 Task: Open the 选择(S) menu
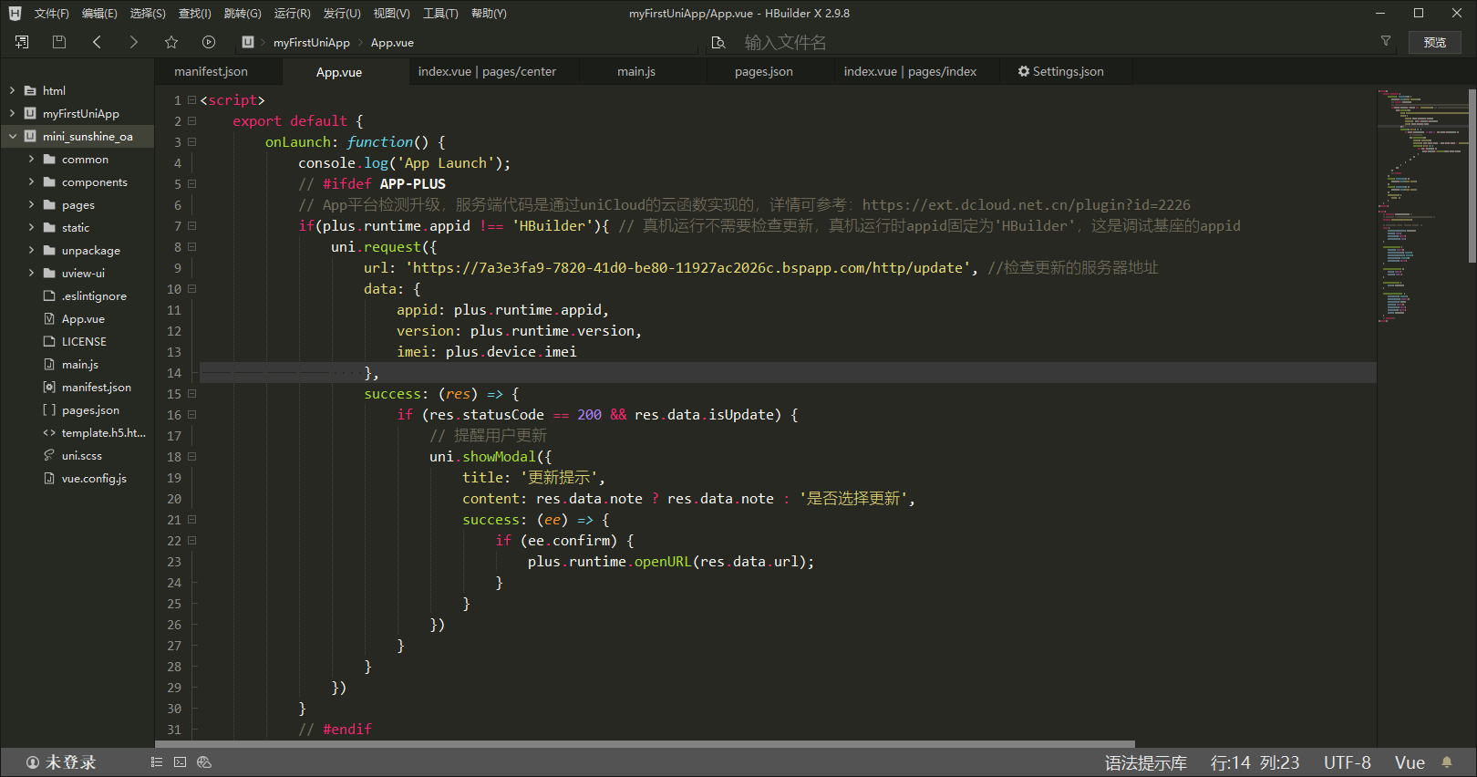pyautogui.click(x=148, y=14)
